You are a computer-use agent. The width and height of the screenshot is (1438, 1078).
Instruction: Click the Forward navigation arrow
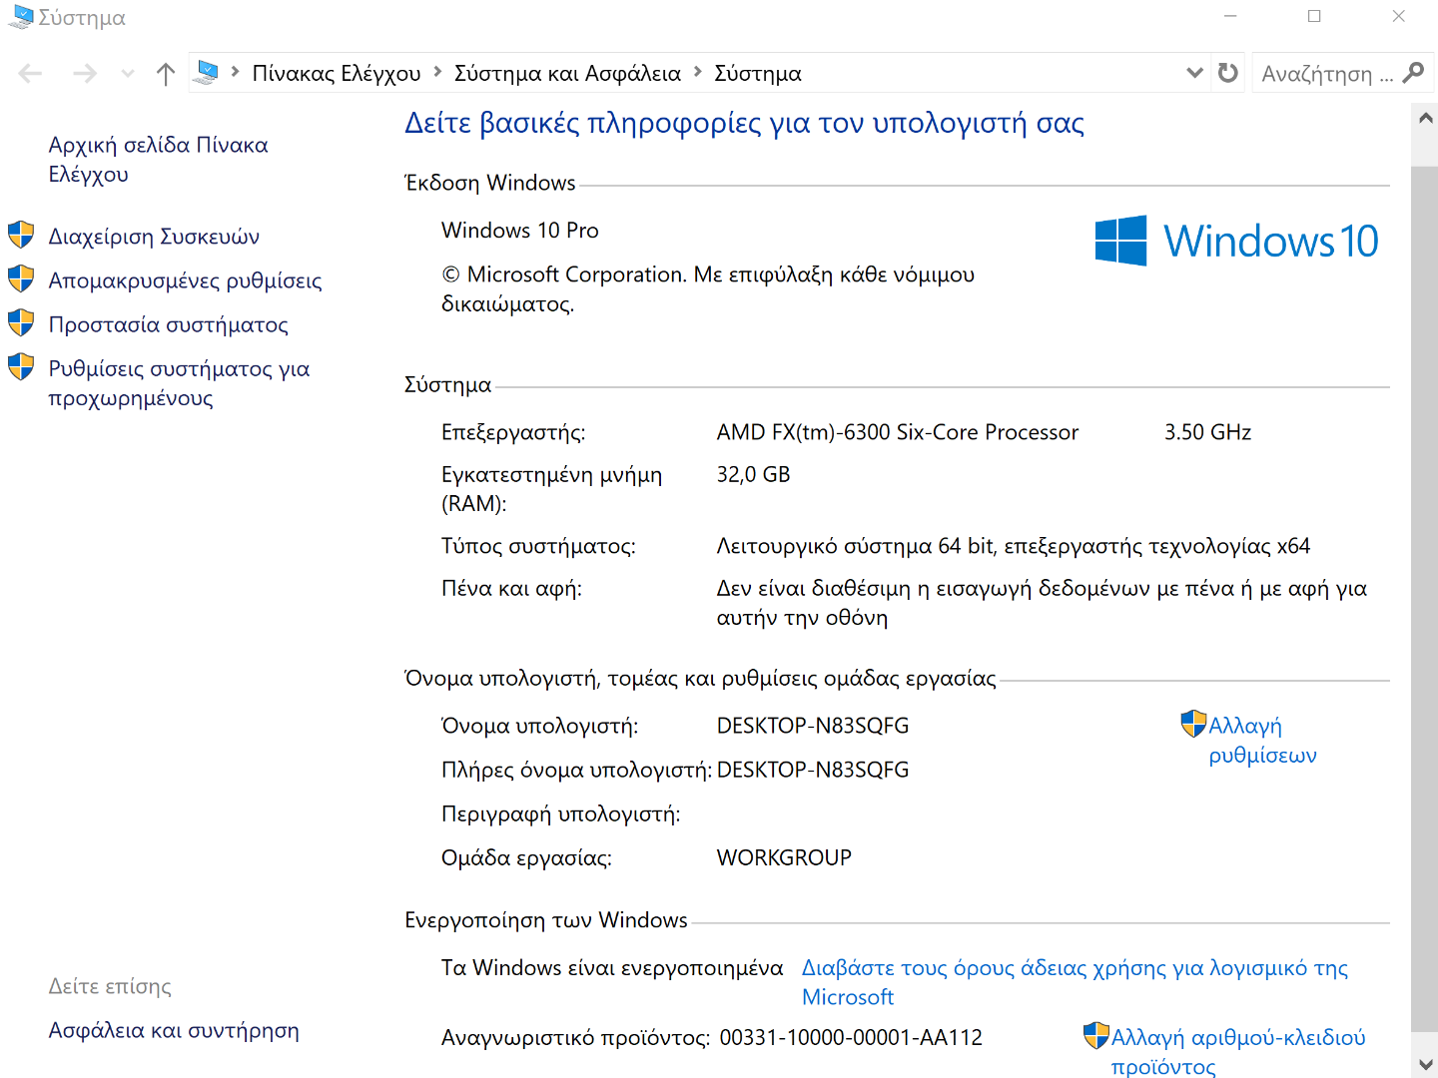[x=85, y=73]
